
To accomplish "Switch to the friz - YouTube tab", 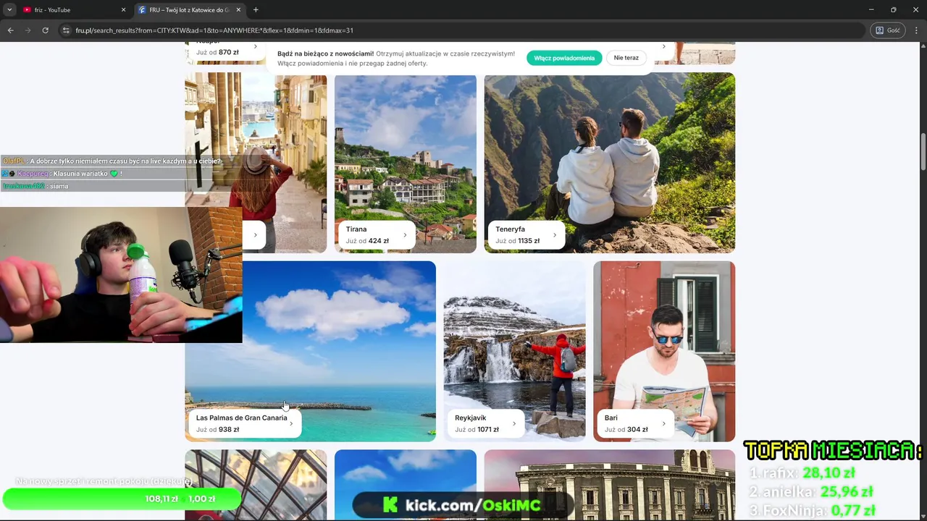I will click(x=74, y=10).
